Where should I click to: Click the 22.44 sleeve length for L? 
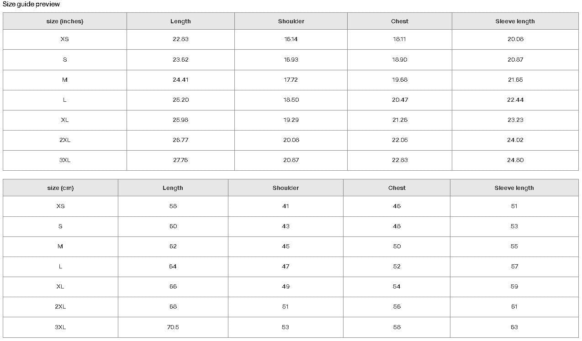(515, 100)
